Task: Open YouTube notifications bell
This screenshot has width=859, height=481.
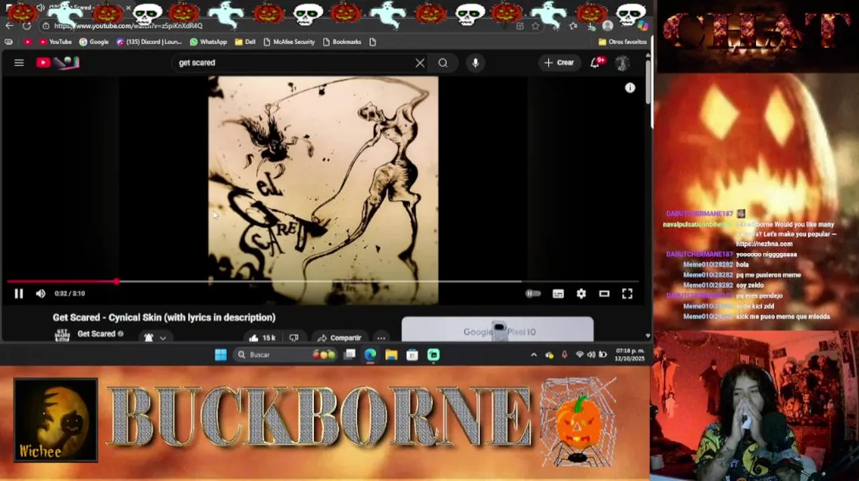Action: [595, 63]
